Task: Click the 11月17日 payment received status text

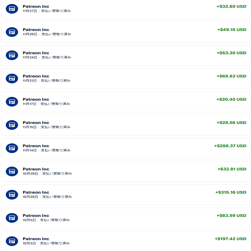Action: pos(55,104)
